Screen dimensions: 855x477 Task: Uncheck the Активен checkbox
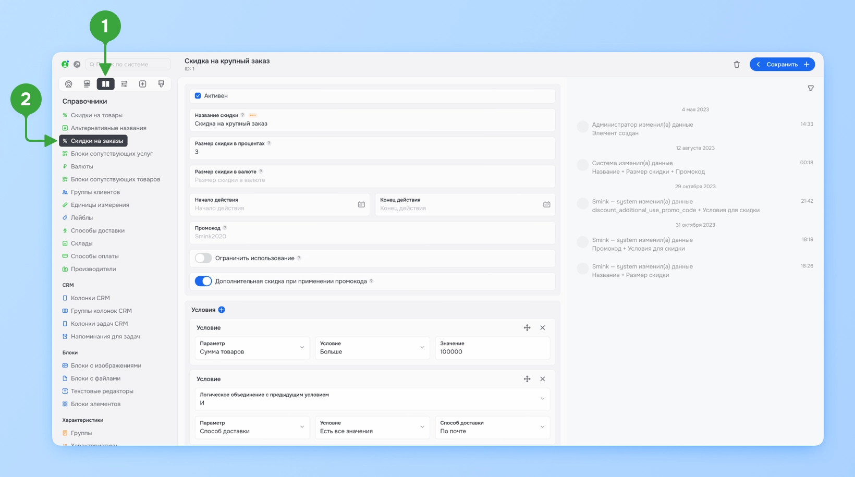coord(198,96)
